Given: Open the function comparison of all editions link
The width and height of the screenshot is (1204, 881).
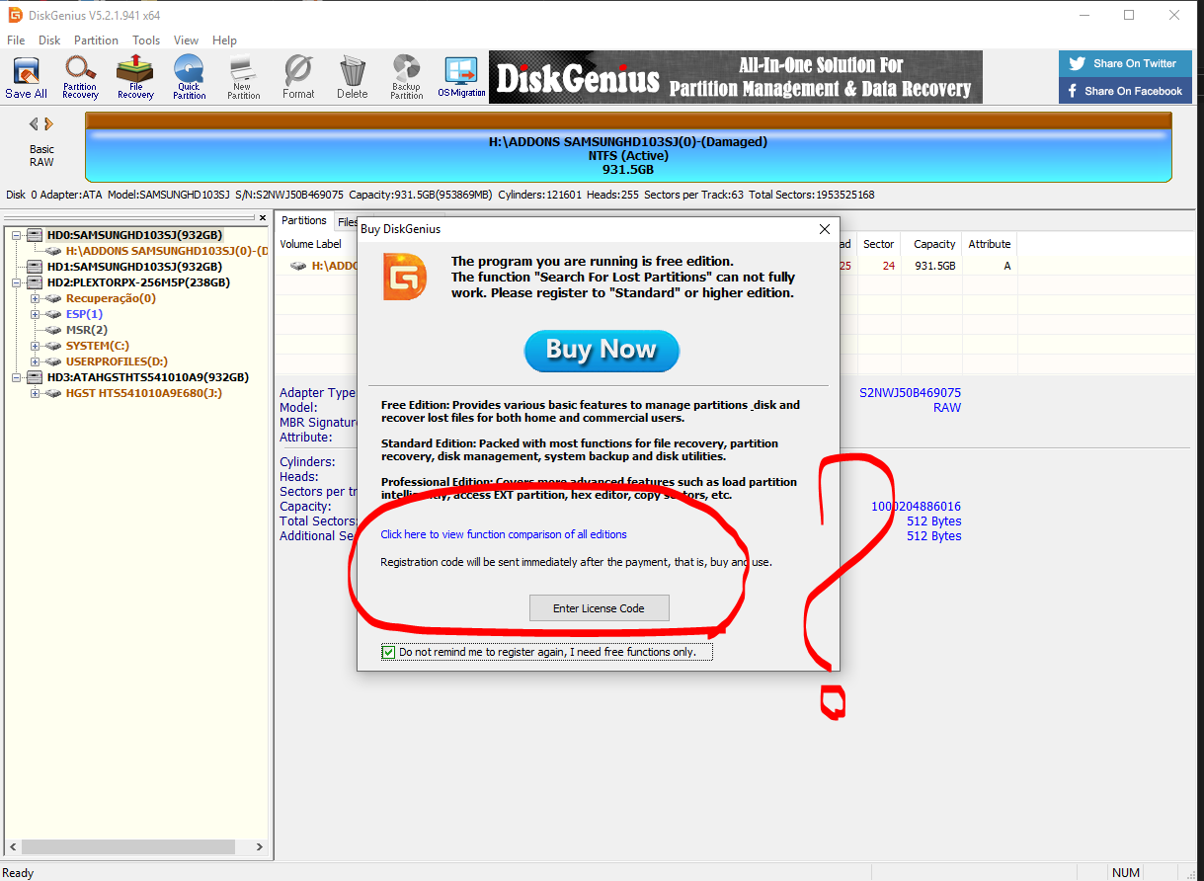Looking at the screenshot, I should (x=504, y=534).
